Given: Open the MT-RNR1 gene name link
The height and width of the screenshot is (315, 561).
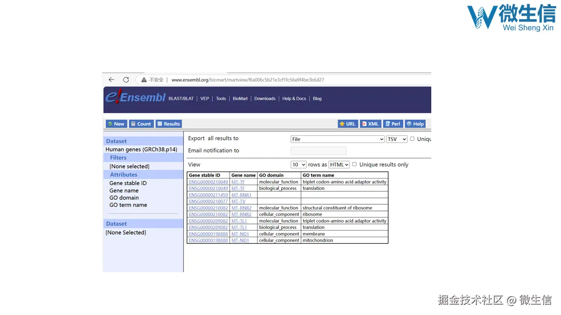Looking at the screenshot, I should pos(241,195).
